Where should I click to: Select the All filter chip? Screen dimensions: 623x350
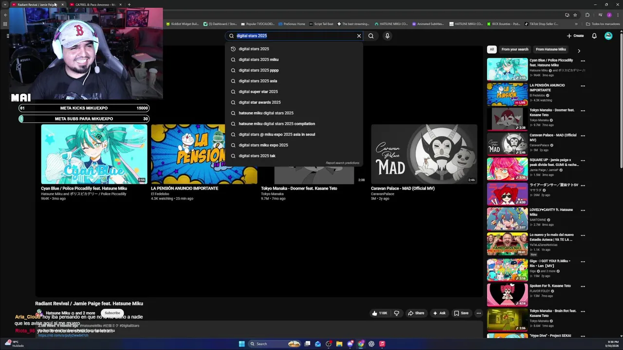coord(492,49)
